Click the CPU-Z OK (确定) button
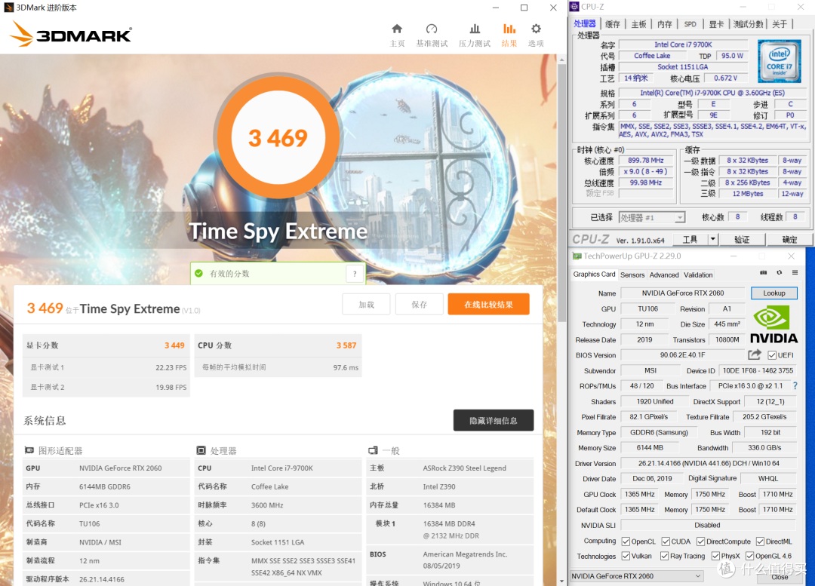This screenshot has width=815, height=586. [789, 239]
